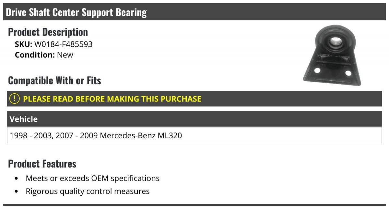Click the right mounting hole on bracket
389x209 pixels.
click(x=348, y=73)
